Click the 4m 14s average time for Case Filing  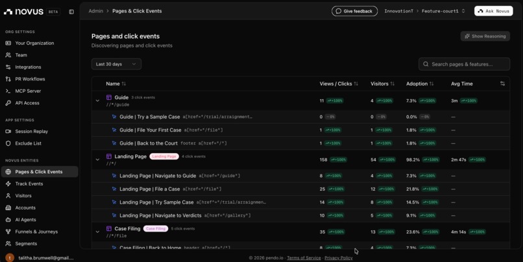coord(458,232)
